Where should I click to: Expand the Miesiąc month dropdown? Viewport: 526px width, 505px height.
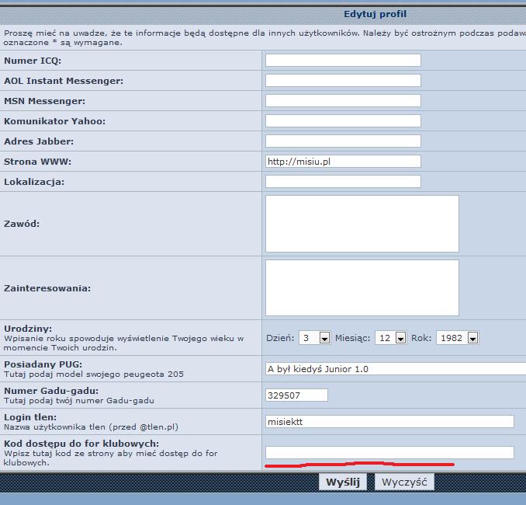[391, 338]
